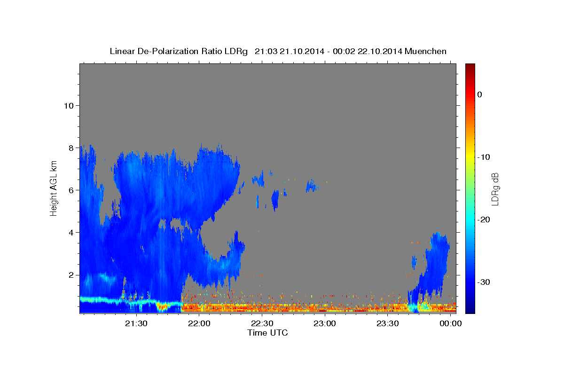Click the plot title mentioning Muenchen

coord(278,51)
